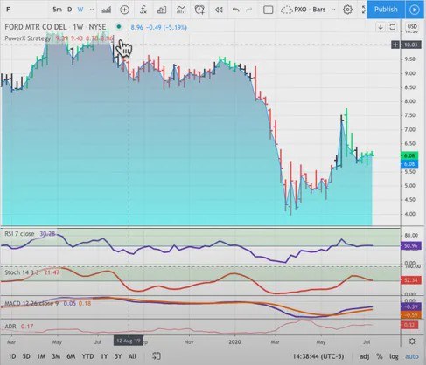The height and width of the screenshot is (365, 426).
Task: Click the 12 Aug '19 date marker
Action: (128, 341)
